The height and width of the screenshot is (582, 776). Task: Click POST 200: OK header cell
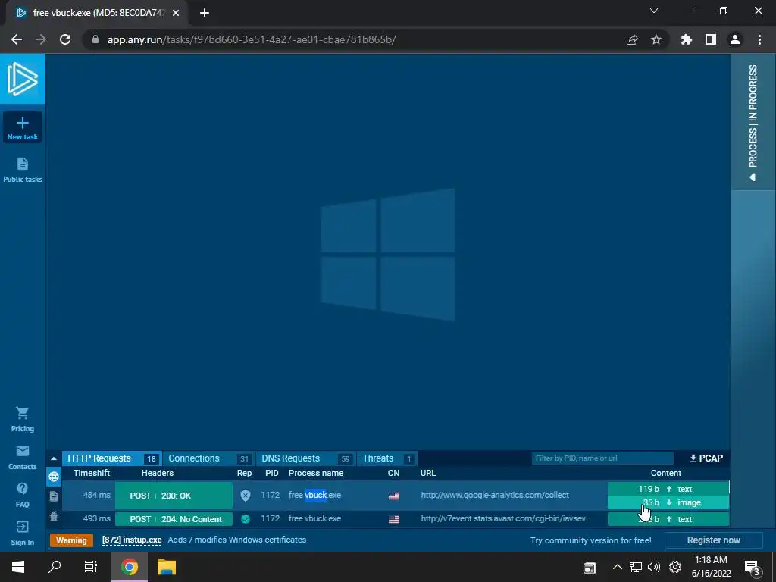[x=174, y=496]
